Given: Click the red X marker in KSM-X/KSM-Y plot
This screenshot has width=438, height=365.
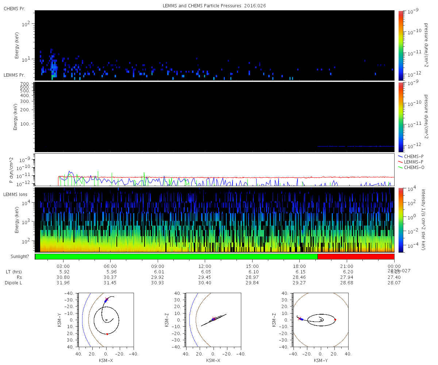Looking at the screenshot, I should 107,299.
